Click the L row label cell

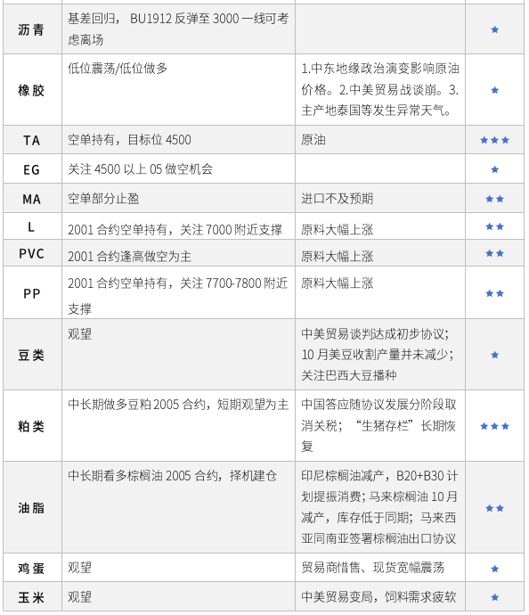pyautogui.click(x=32, y=226)
